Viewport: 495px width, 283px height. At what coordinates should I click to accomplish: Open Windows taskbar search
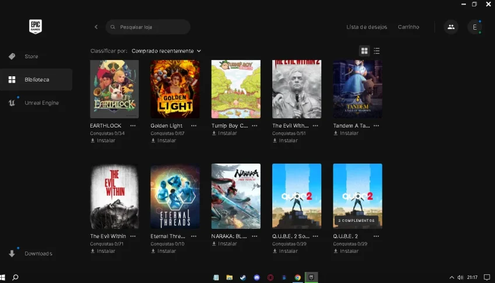[15, 277]
